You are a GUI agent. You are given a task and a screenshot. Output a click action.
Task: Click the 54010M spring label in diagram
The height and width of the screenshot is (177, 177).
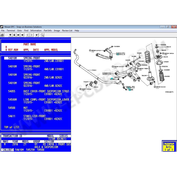pyautogui.click(x=141, y=61)
